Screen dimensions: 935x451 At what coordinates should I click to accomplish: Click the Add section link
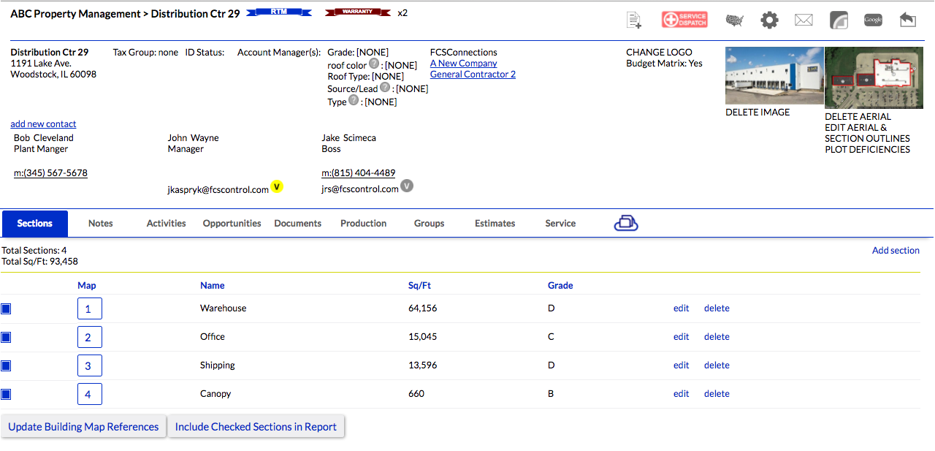point(896,251)
